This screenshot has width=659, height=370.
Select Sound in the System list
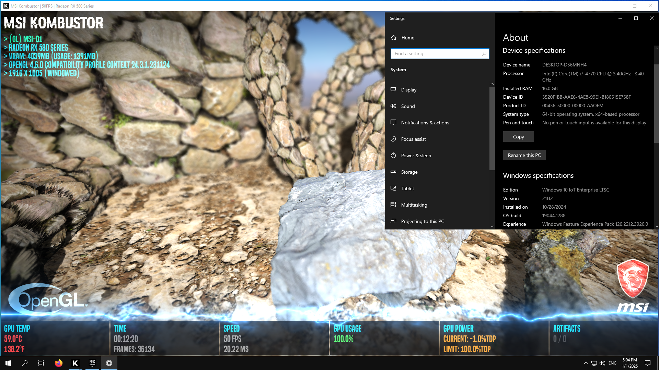(408, 106)
